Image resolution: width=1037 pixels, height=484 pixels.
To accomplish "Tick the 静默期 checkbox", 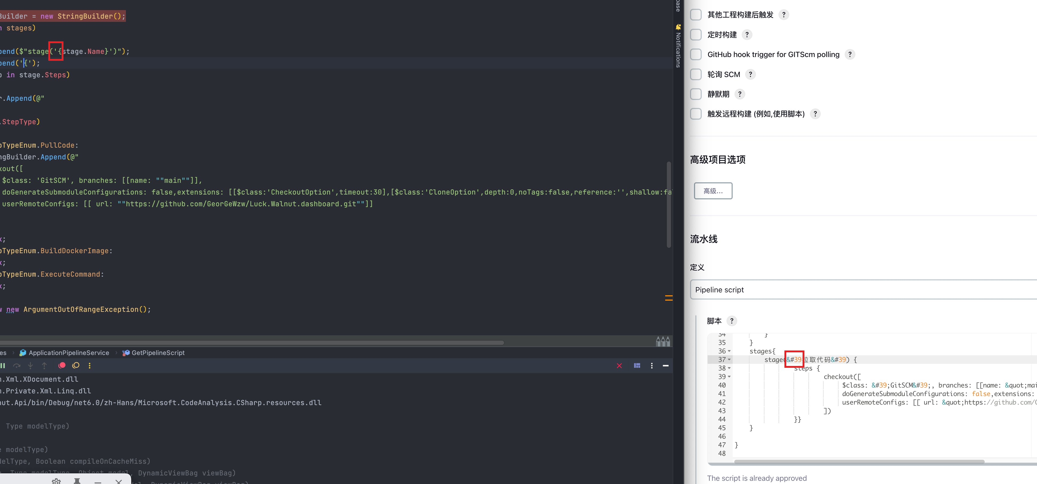I will click(696, 94).
